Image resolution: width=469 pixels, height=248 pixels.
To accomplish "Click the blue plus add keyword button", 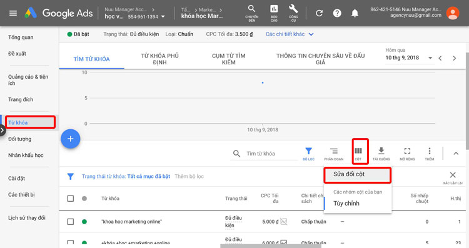I will coord(70,139).
